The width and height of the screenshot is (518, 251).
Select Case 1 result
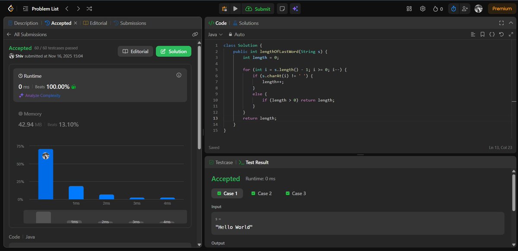pyautogui.click(x=227, y=193)
